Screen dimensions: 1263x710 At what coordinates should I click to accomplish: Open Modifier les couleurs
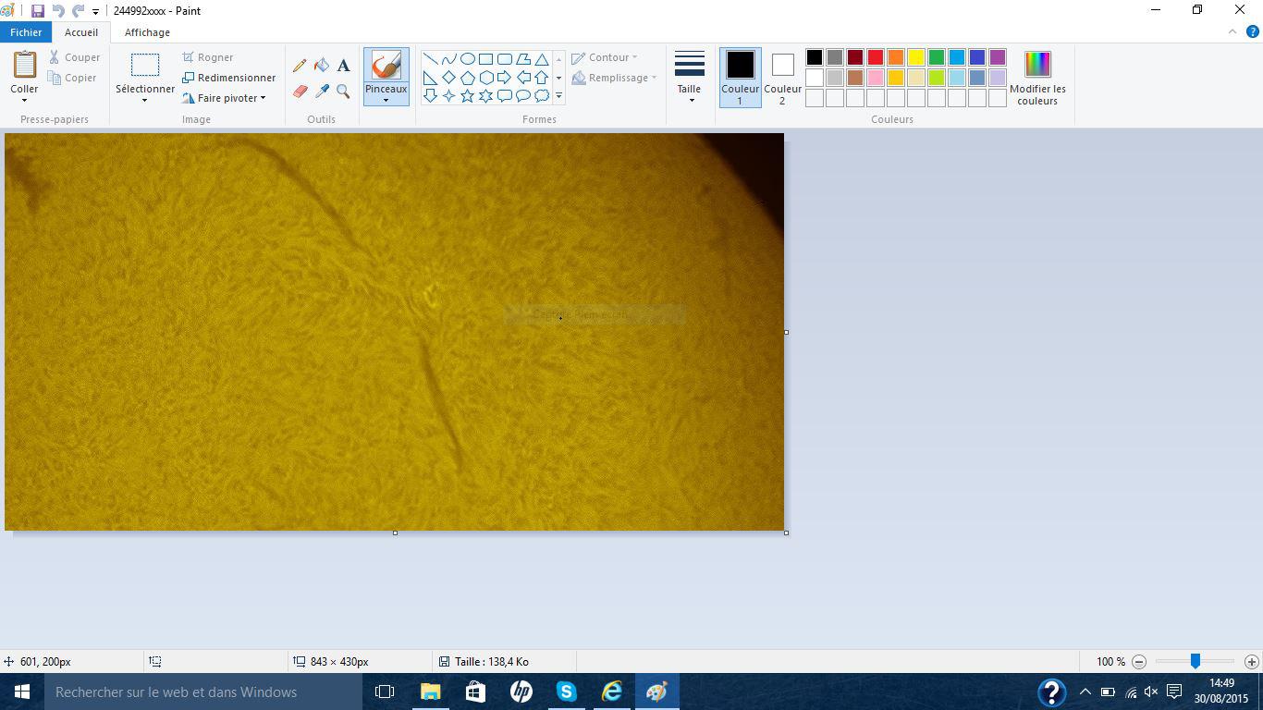pyautogui.click(x=1037, y=78)
